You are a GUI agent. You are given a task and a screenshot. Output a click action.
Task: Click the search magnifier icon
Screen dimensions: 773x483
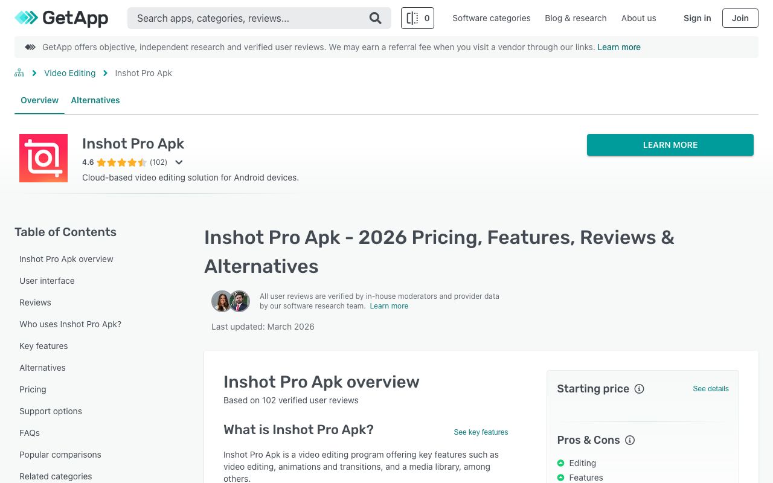coord(376,18)
